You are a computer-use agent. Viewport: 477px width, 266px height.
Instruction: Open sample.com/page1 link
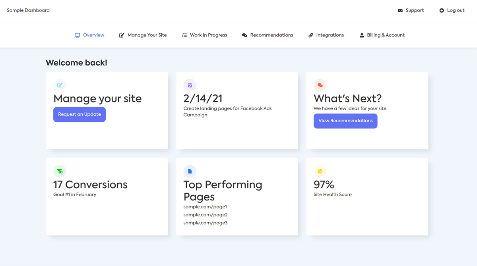pos(205,206)
